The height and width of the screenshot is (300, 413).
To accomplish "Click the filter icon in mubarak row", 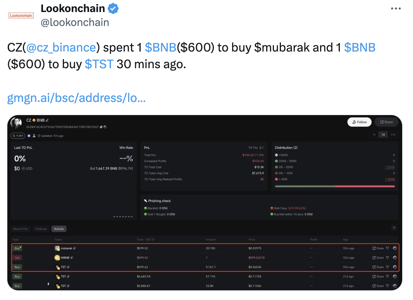I will (387, 248).
